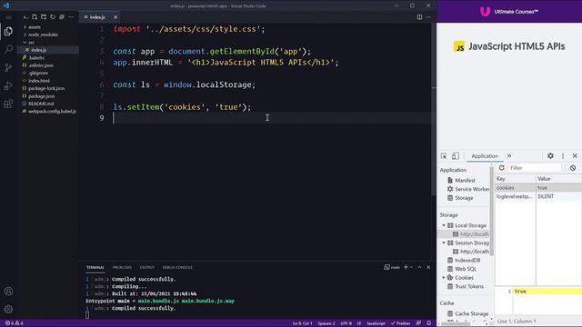582x327 pixels.
Task: Clear all local storage entries
Action: (573, 168)
